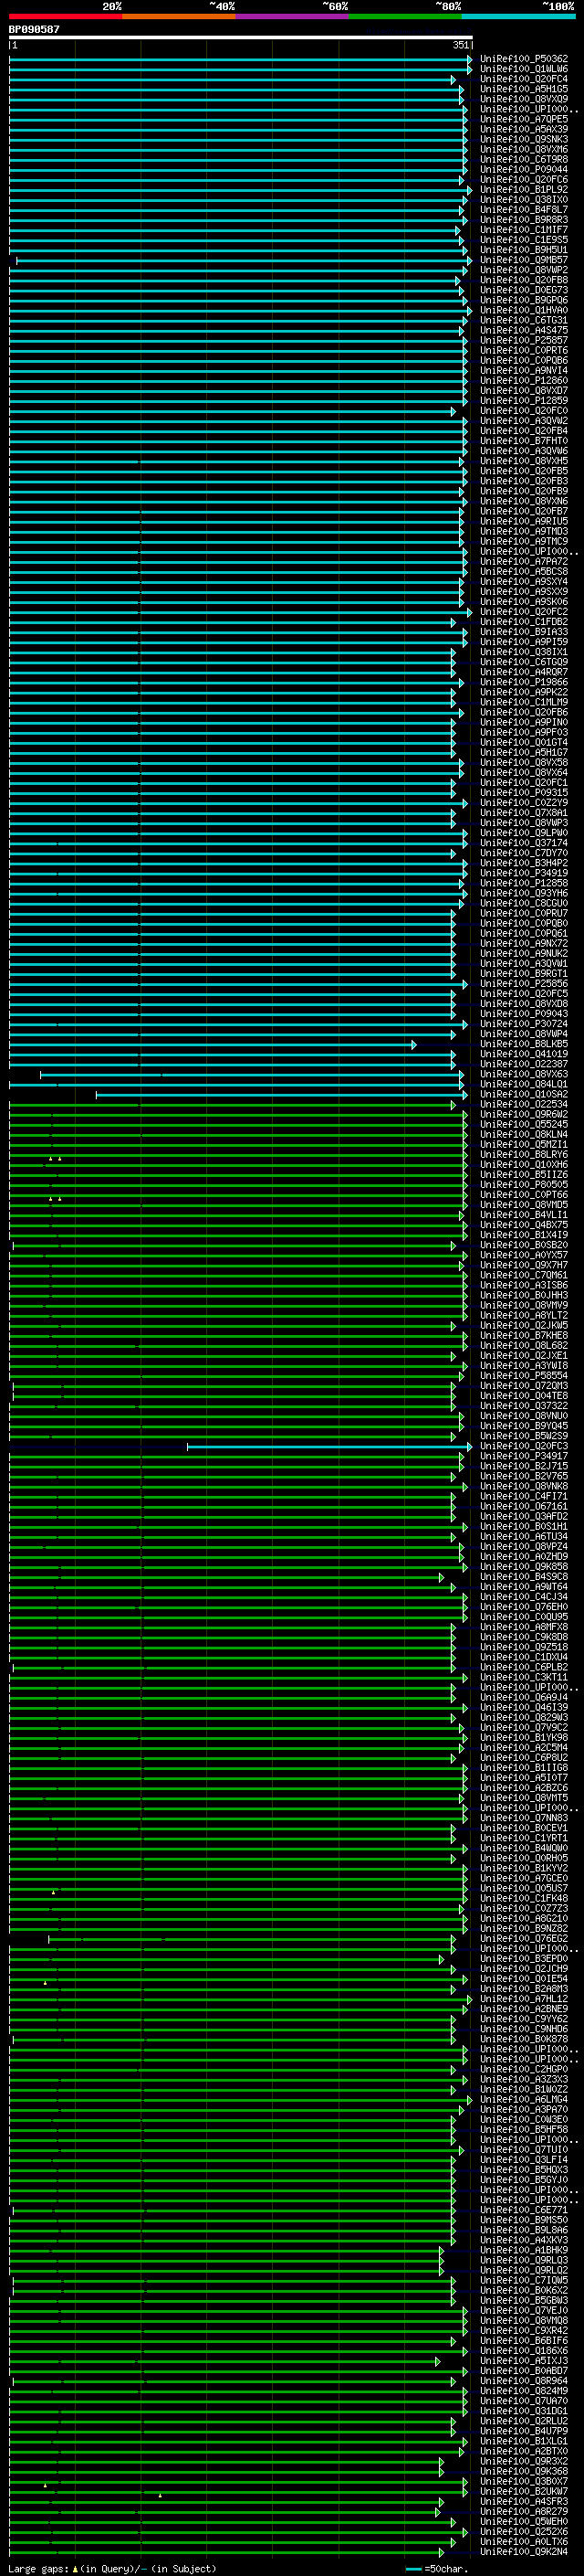Click the green ~80% identity color band
The image size is (584, 2576).
point(405,16)
